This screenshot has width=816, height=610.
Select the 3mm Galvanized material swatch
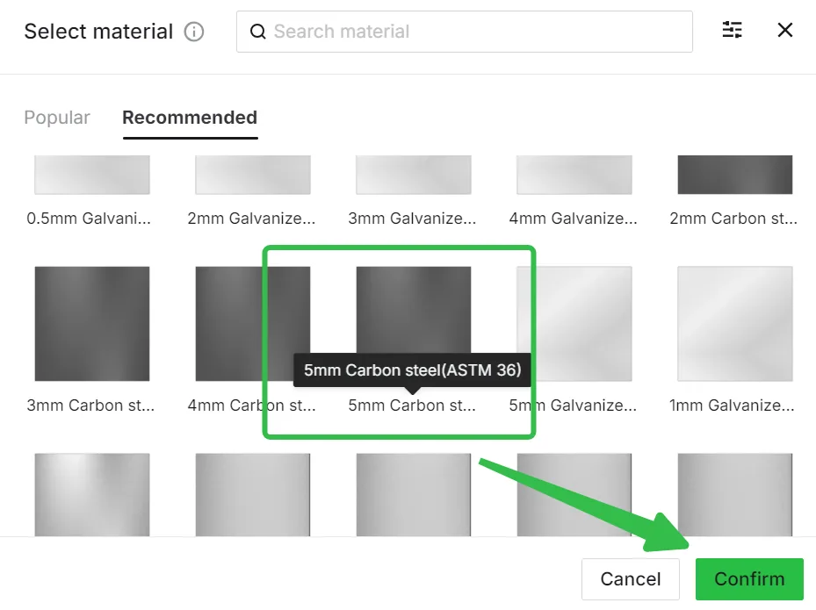[x=414, y=175]
